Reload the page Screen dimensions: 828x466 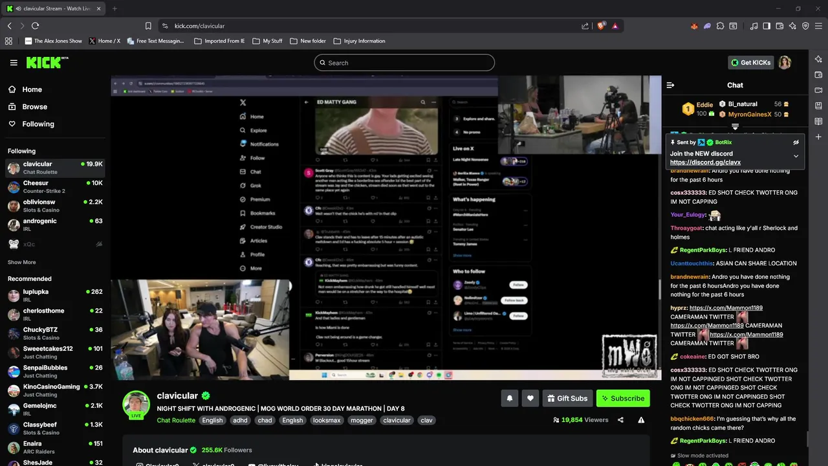35,26
